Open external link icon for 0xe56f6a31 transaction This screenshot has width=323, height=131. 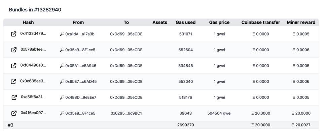(x=13, y=97)
